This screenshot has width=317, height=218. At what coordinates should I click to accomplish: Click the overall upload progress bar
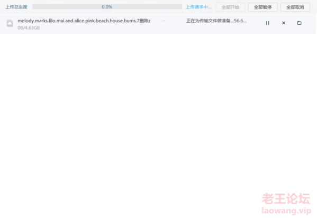(x=107, y=7)
